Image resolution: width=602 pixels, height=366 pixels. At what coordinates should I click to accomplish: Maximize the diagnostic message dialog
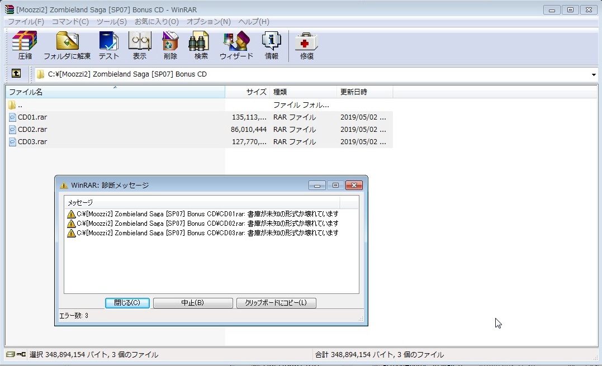335,186
